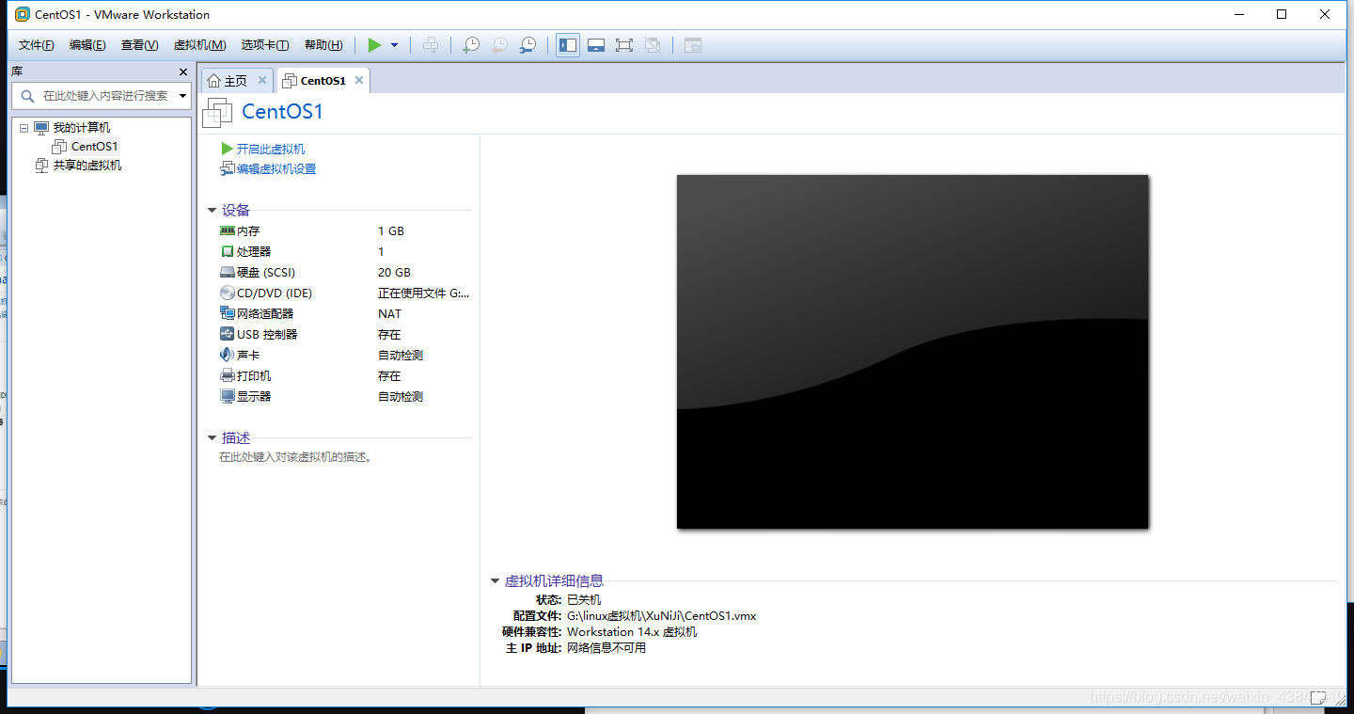Screen dimensions: 1354x714
Task: Collapse the 我的计算机 tree node
Action: (x=24, y=128)
